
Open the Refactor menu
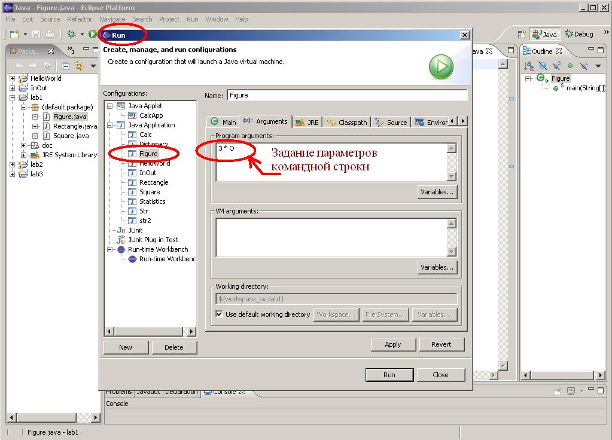80,19
